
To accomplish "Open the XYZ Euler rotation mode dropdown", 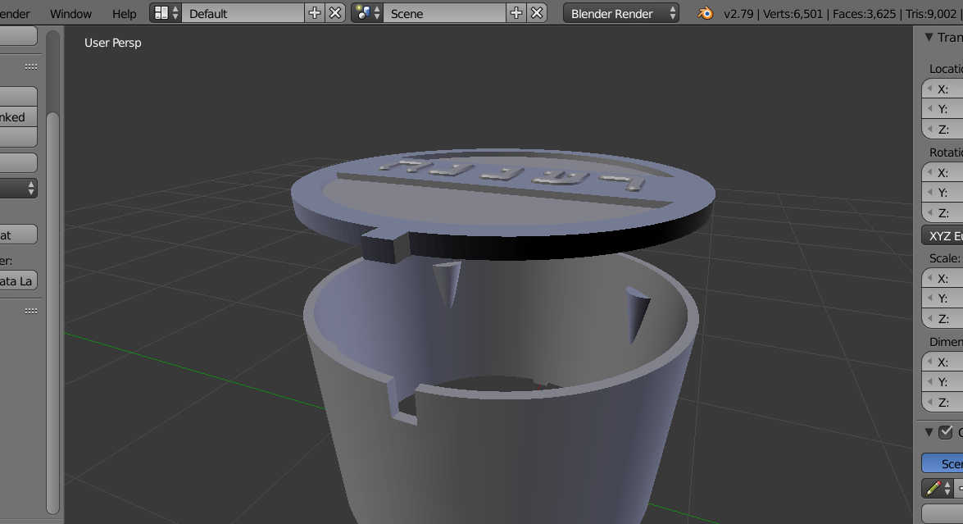I will click(x=943, y=235).
